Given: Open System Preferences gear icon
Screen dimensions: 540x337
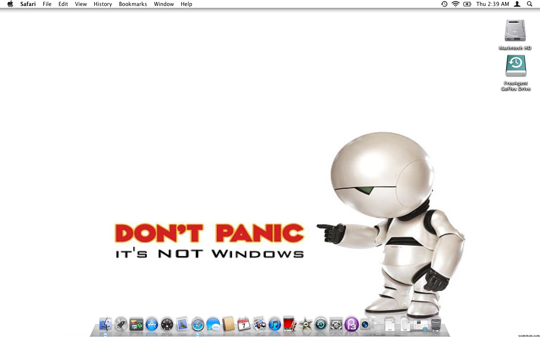Looking at the screenshot, I should (x=336, y=324).
